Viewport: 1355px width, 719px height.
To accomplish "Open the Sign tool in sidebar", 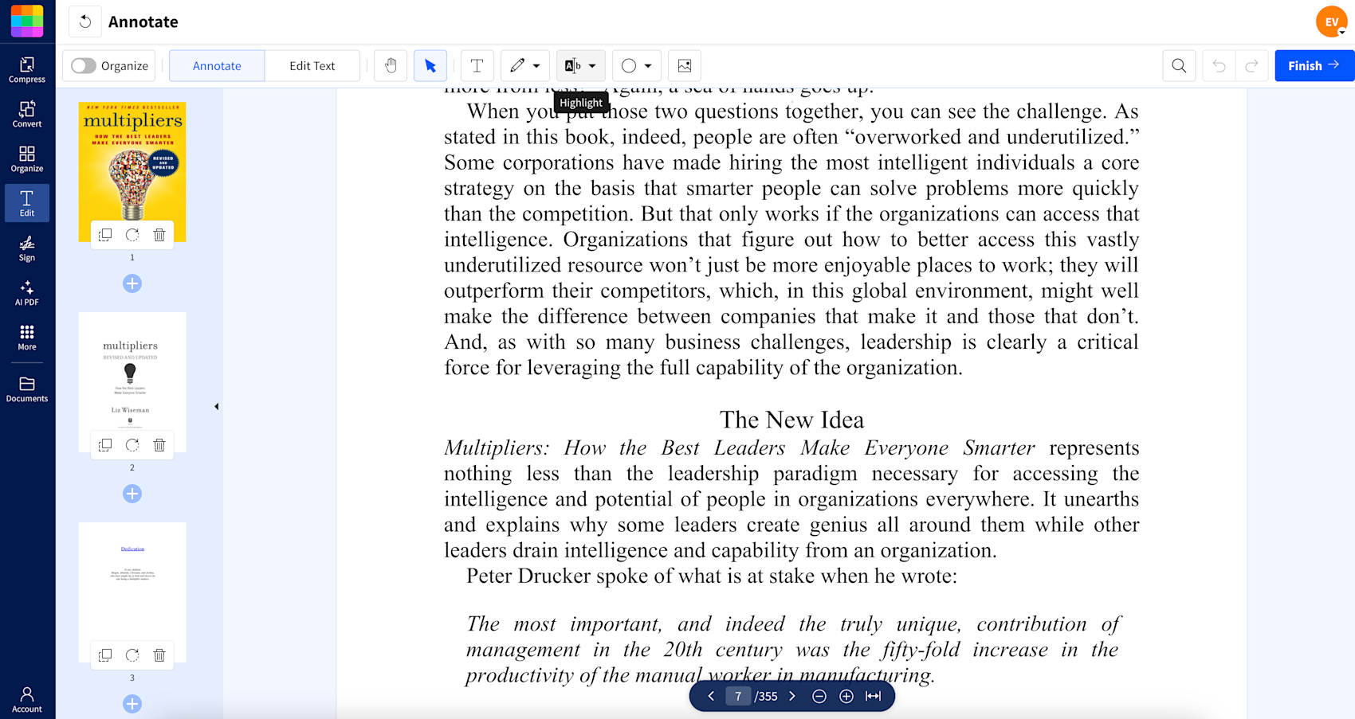I will point(26,249).
